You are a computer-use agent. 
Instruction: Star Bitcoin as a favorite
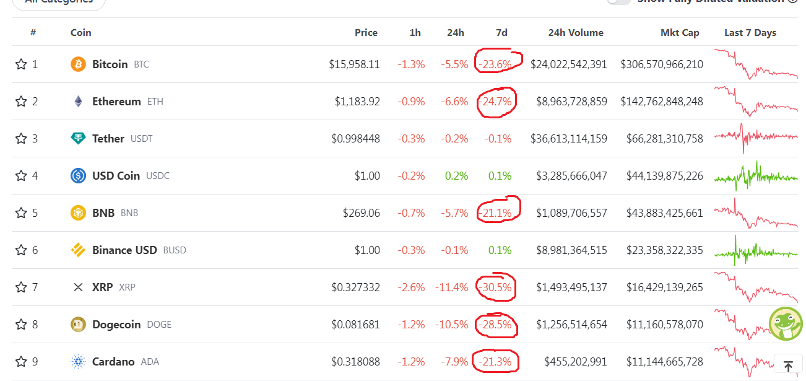pyautogui.click(x=21, y=64)
